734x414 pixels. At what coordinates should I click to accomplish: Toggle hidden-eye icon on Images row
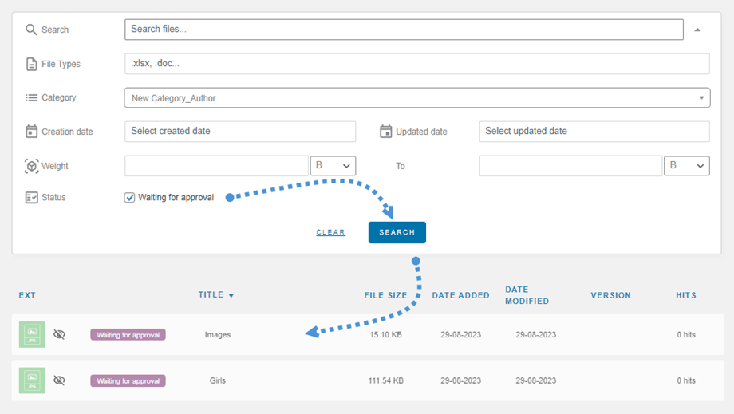pos(59,334)
